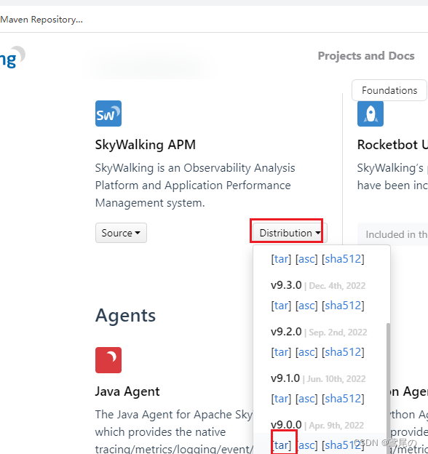Open the v9.2.0 sha512 link
This screenshot has height=454, width=428.
[x=343, y=352]
